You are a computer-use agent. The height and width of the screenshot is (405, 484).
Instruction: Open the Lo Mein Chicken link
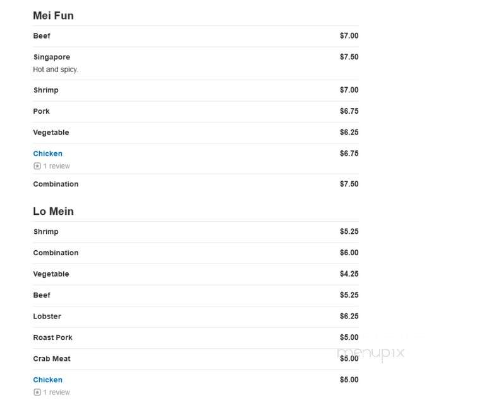(x=48, y=380)
